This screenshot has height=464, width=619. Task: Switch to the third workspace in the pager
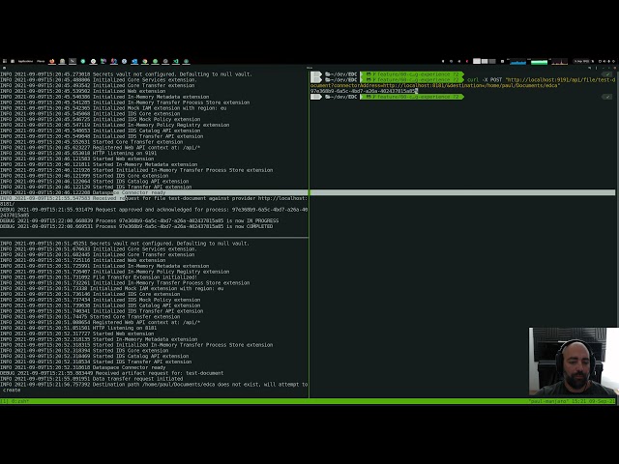coord(492,61)
